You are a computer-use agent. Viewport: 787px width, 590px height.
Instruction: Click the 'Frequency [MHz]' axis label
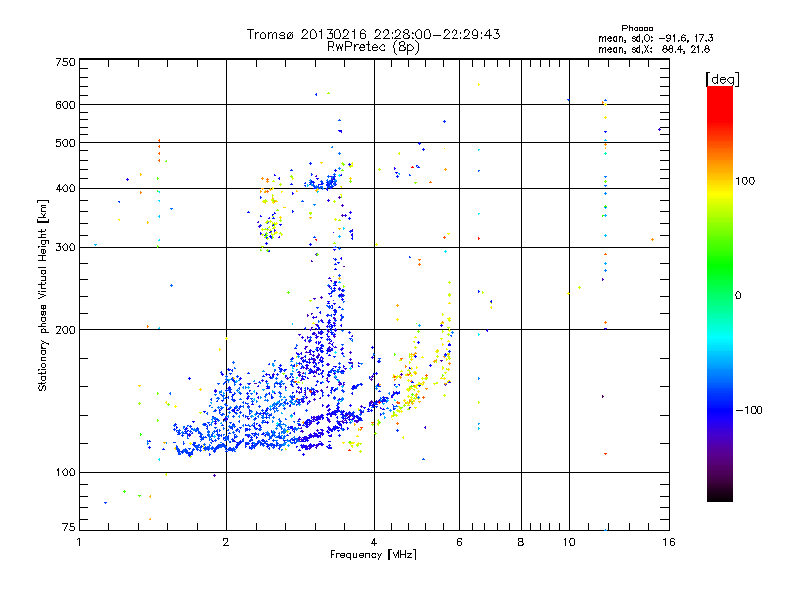tap(373, 555)
